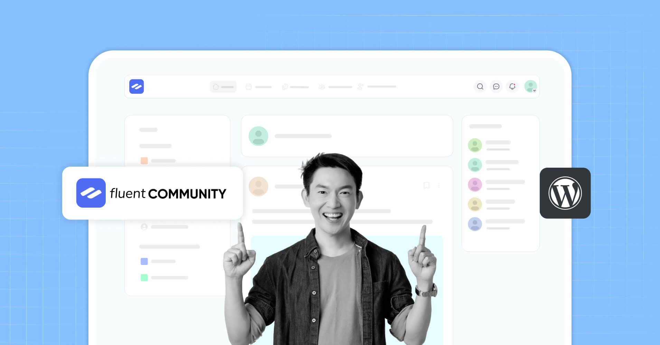Open the search icon in header
The width and height of the screenshot is (660, 345).
(480, 87)
